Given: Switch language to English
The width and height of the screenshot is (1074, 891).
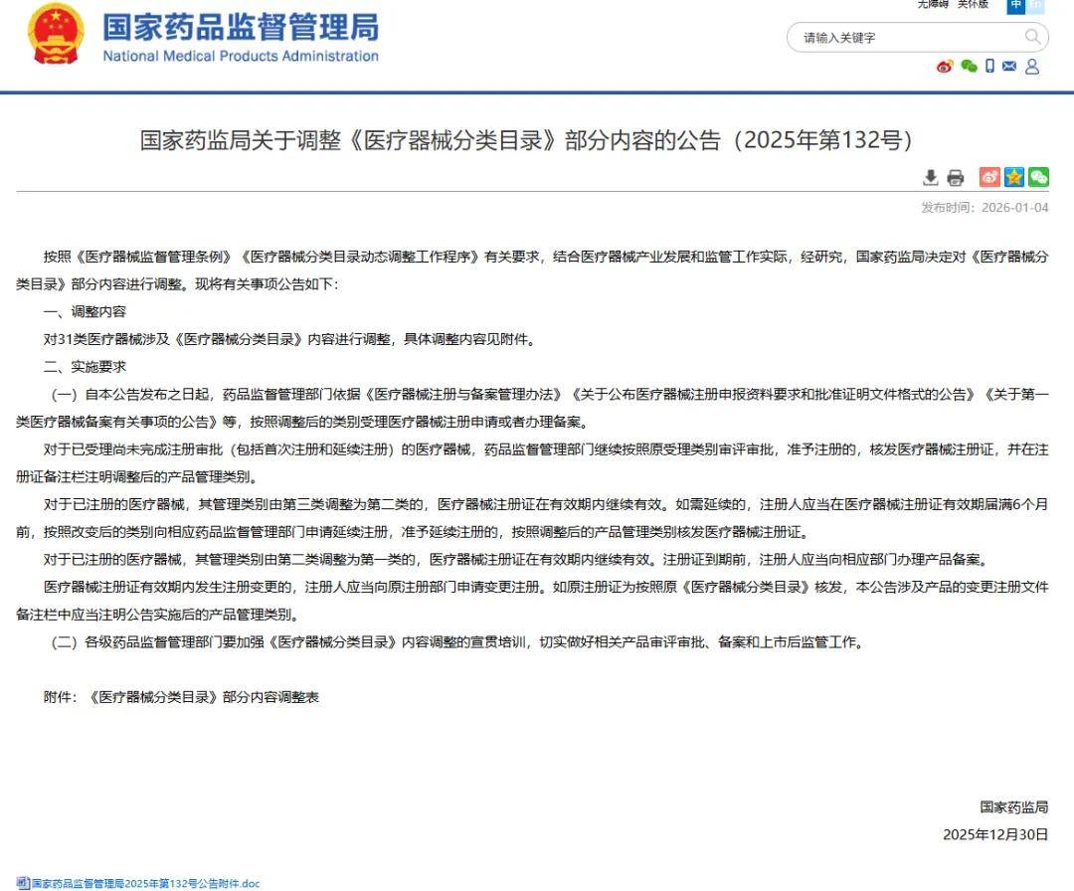Looking at the screenshot, I should (1036, 6).
